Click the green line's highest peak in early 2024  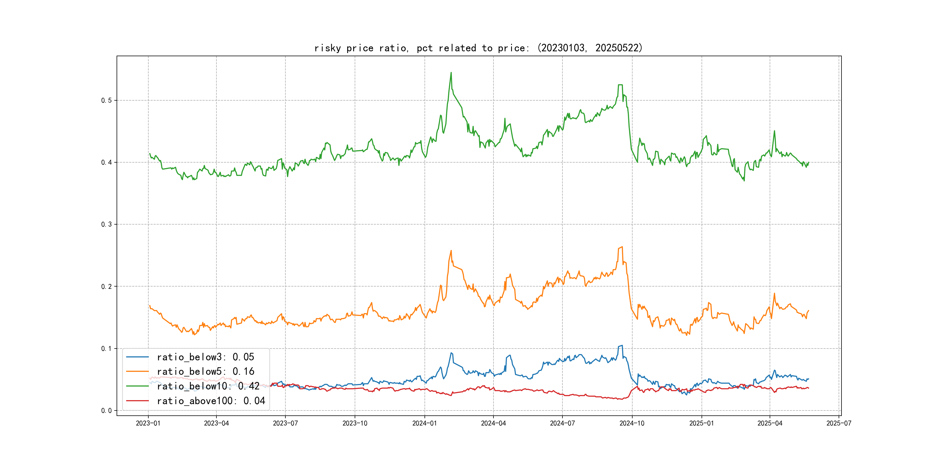(451, 73)
